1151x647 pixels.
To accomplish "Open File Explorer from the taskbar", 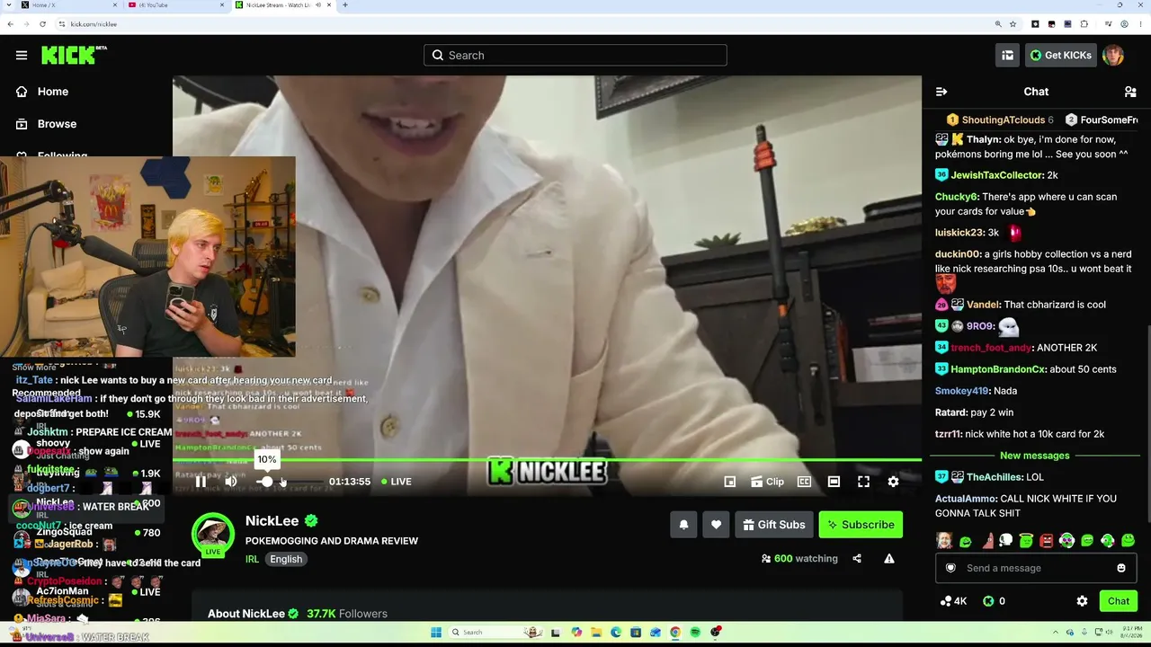I will point(596,633).
